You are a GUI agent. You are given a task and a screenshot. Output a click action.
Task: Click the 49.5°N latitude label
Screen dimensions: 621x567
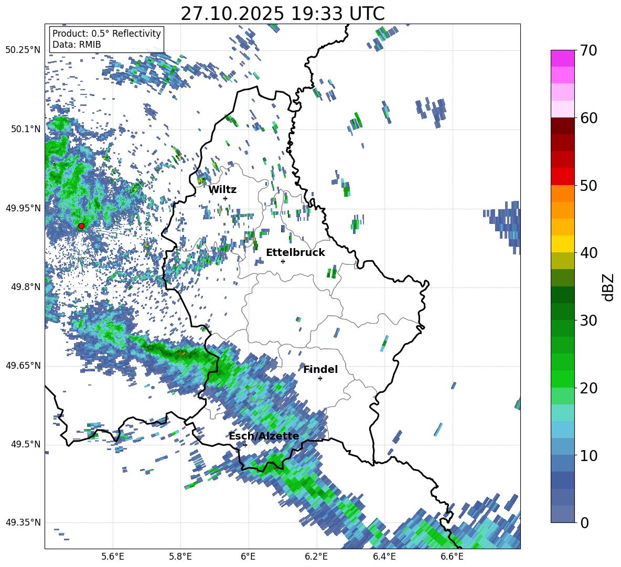click(25, 444)
